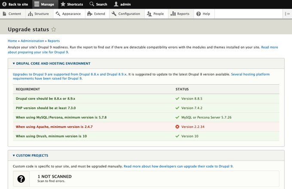Go to Home breadcrumb link
This screenshot has height=189, width=292.
tap(12, 41)
